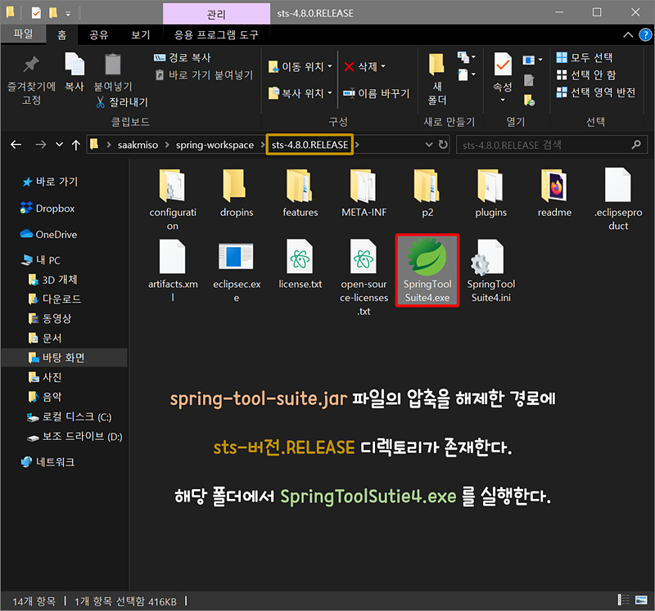Click 모두 선택 (Select all)
This screenshot has width=655, height=611.
(x=585, y=57)
